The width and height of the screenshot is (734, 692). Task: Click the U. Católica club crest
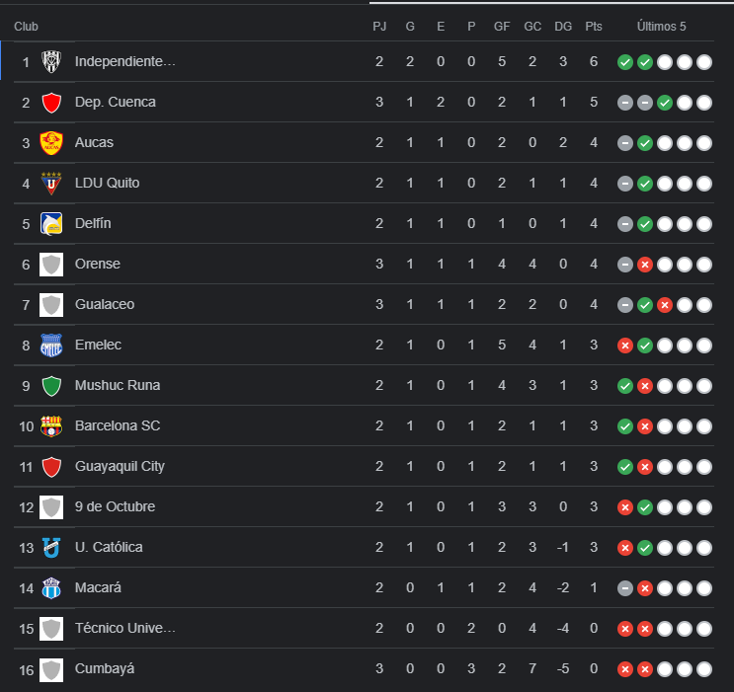click(x=51, y=547)
